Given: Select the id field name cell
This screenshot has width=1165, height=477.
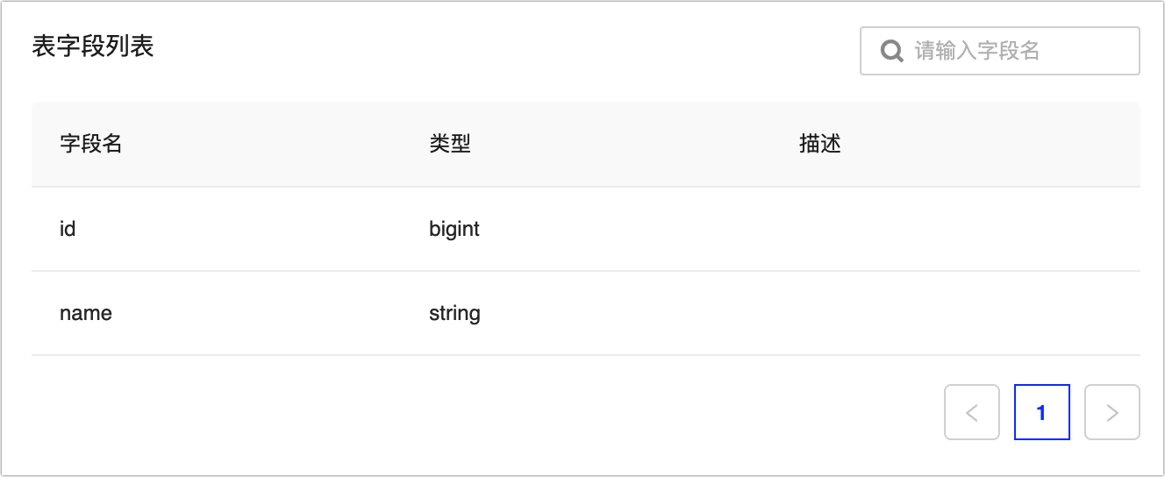Looking at the screenshot, I should tap(68, 229).
